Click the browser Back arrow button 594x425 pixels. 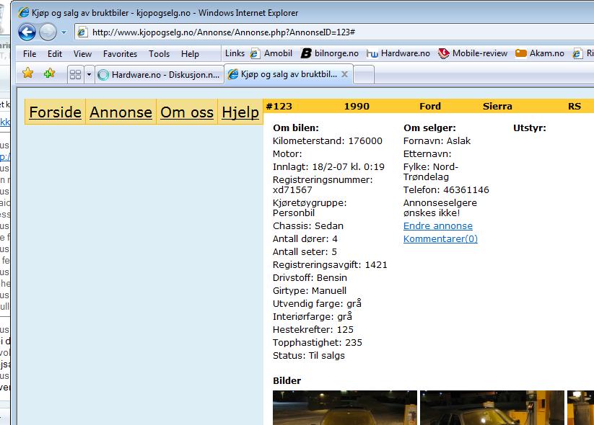tap(27, 32)
